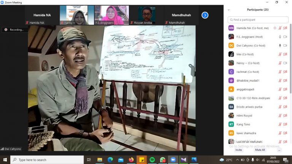
Task: Click F.S. Anggraeni's microphone icon
Action: pos(280,37)
